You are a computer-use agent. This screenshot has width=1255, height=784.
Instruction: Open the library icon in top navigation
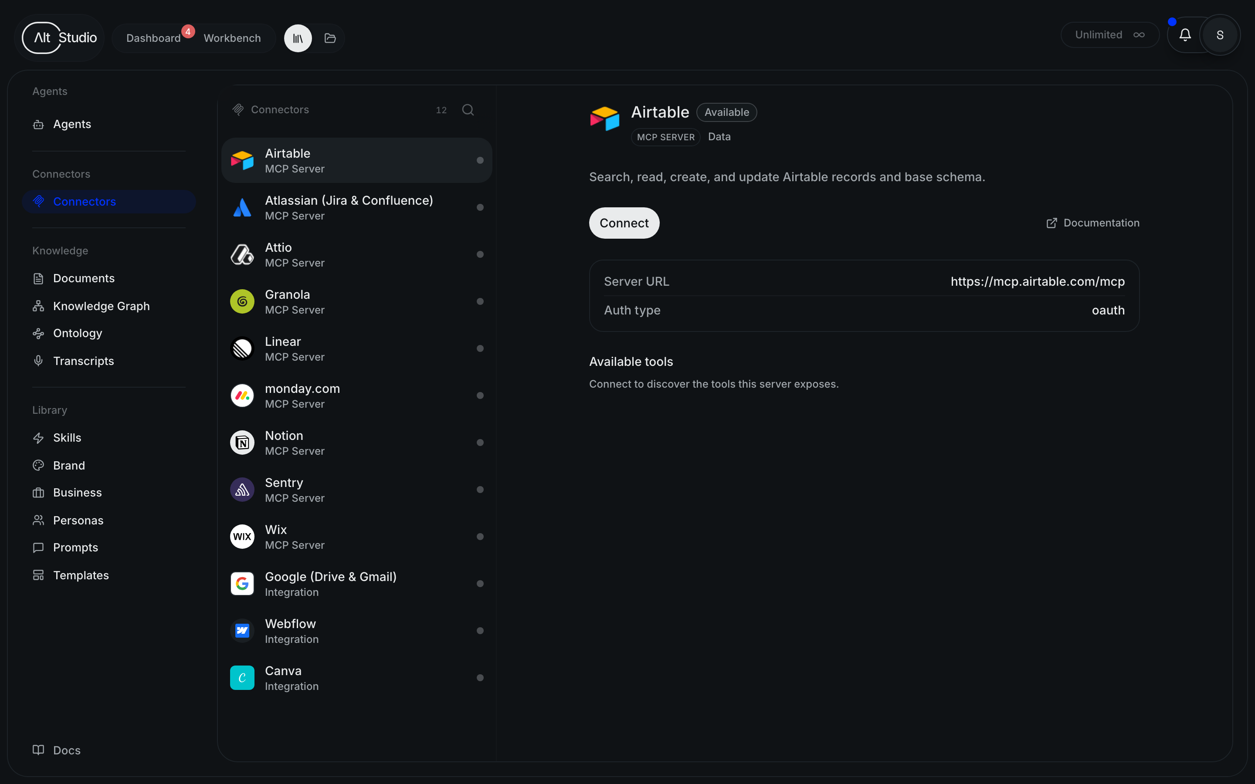coord(298,38)
